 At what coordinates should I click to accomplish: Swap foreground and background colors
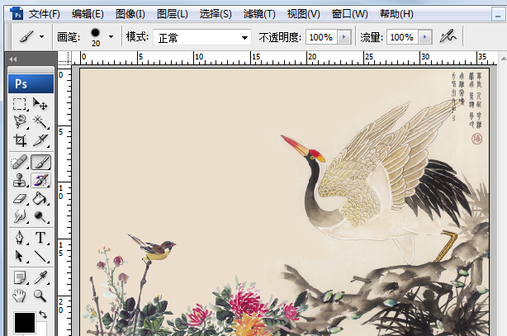point(43,314)
